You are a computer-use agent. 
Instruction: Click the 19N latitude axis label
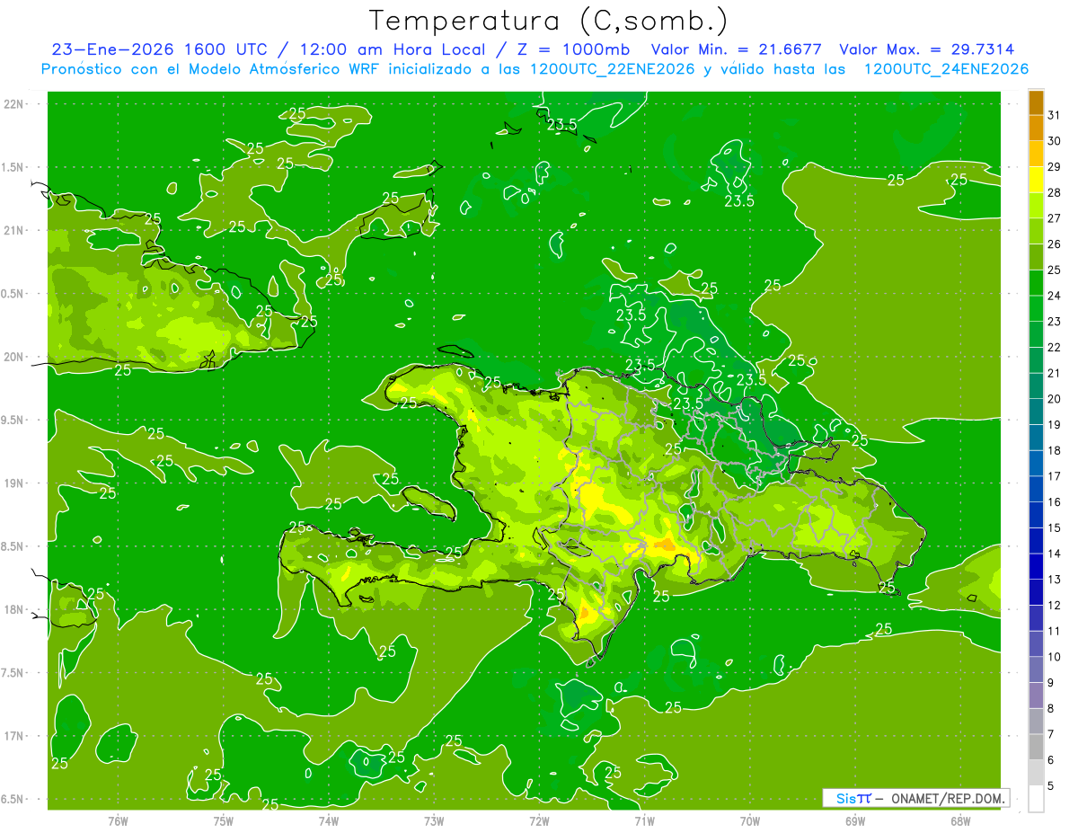point(13,483)
